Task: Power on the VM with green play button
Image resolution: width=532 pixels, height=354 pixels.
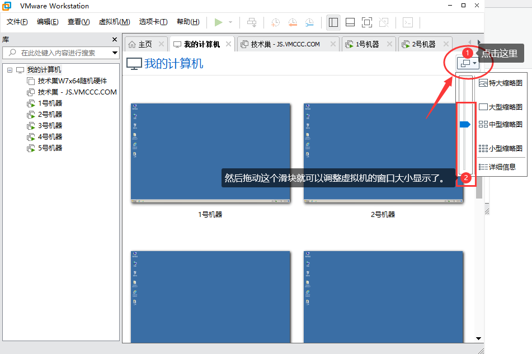Action: 219,22
